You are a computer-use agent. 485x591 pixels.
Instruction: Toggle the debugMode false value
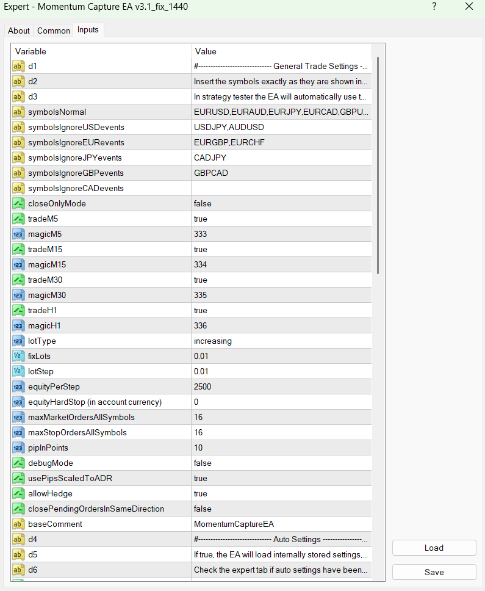281,463
